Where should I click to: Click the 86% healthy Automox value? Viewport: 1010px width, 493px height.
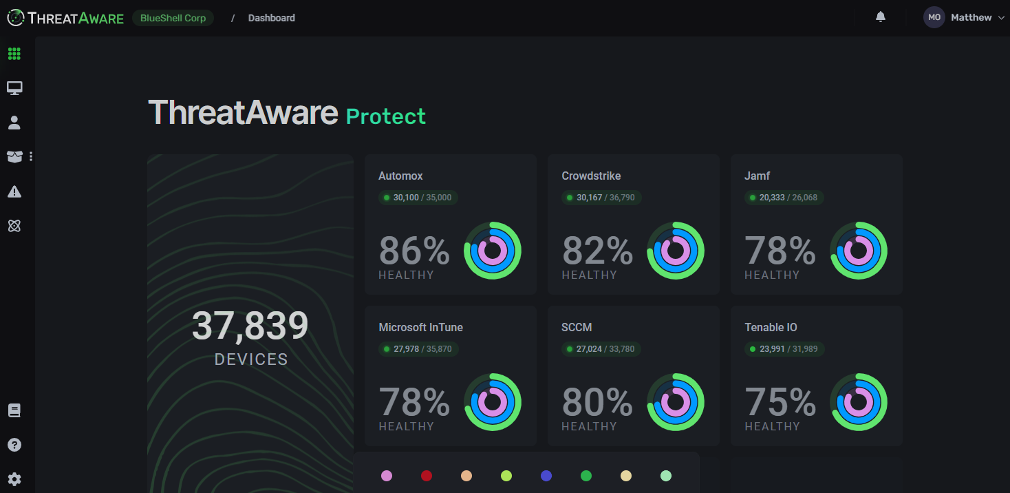coord(414,251)
